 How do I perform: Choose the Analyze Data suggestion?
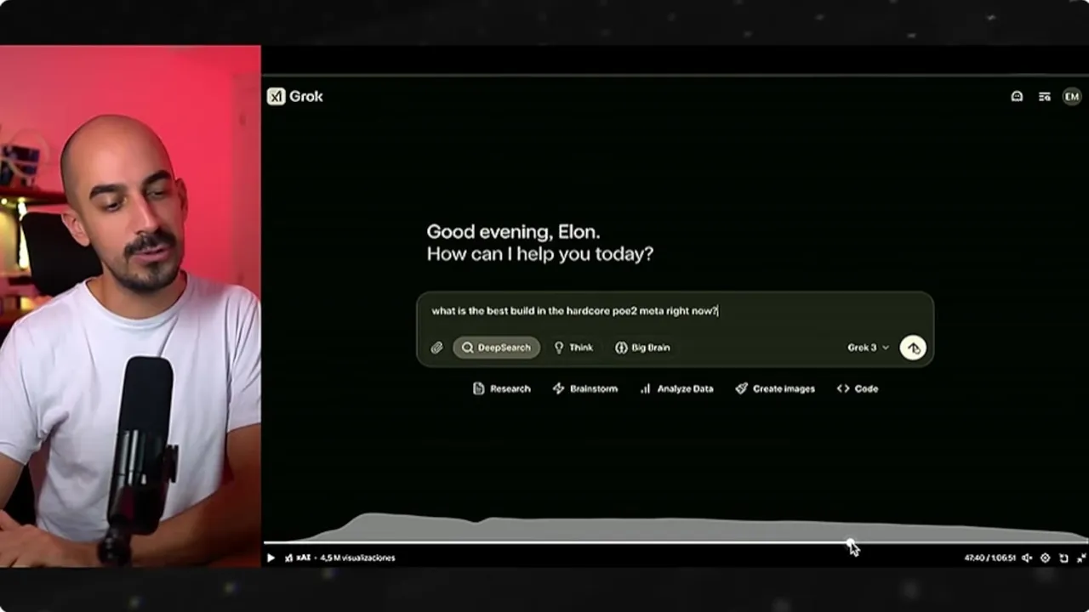676,388
